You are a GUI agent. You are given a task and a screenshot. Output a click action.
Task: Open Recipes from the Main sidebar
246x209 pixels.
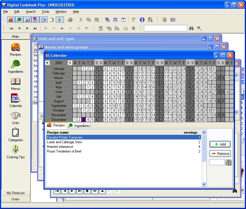pyautogui.click(x=16, y=50)
